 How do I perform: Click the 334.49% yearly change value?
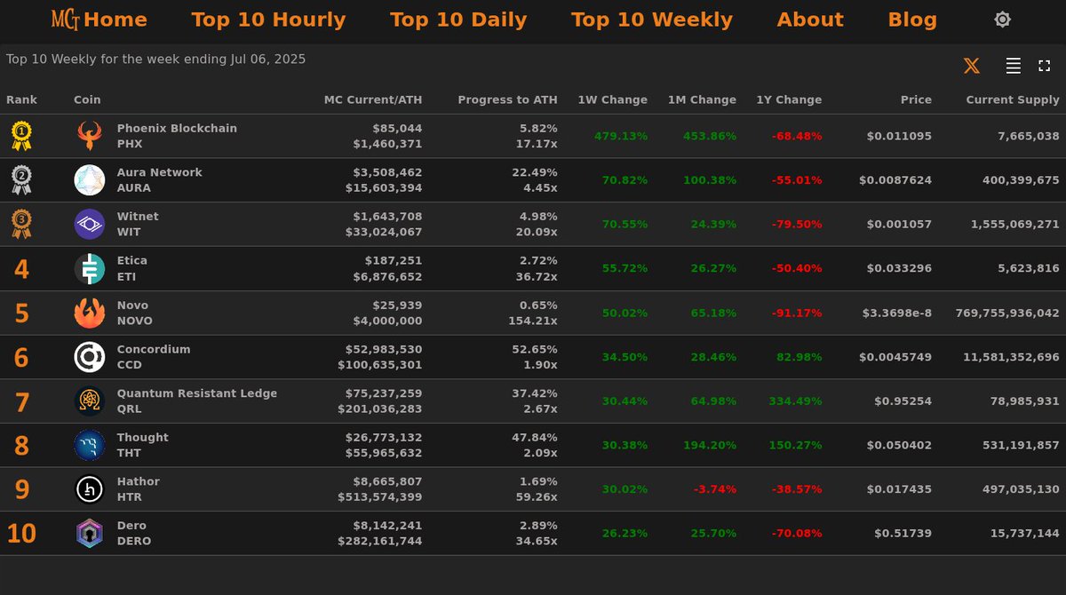pos(795,401)
